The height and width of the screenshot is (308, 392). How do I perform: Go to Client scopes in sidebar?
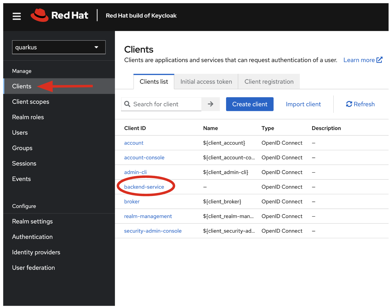(31, 102)
